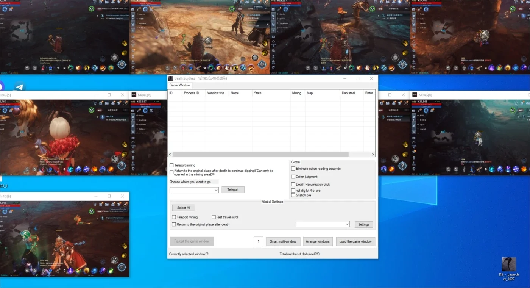This screenshot has height=288, width=530.
Task: Click the Select All button
Action: pos(184,208)
